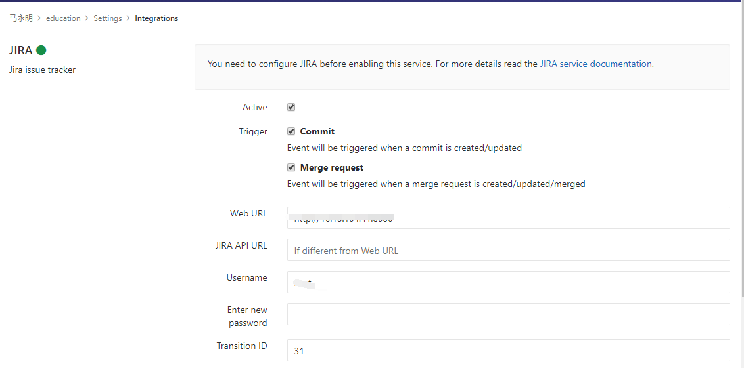Screen dimensions: 744x368
Task: Focus the Transition ID field
Action: (508, 350)
